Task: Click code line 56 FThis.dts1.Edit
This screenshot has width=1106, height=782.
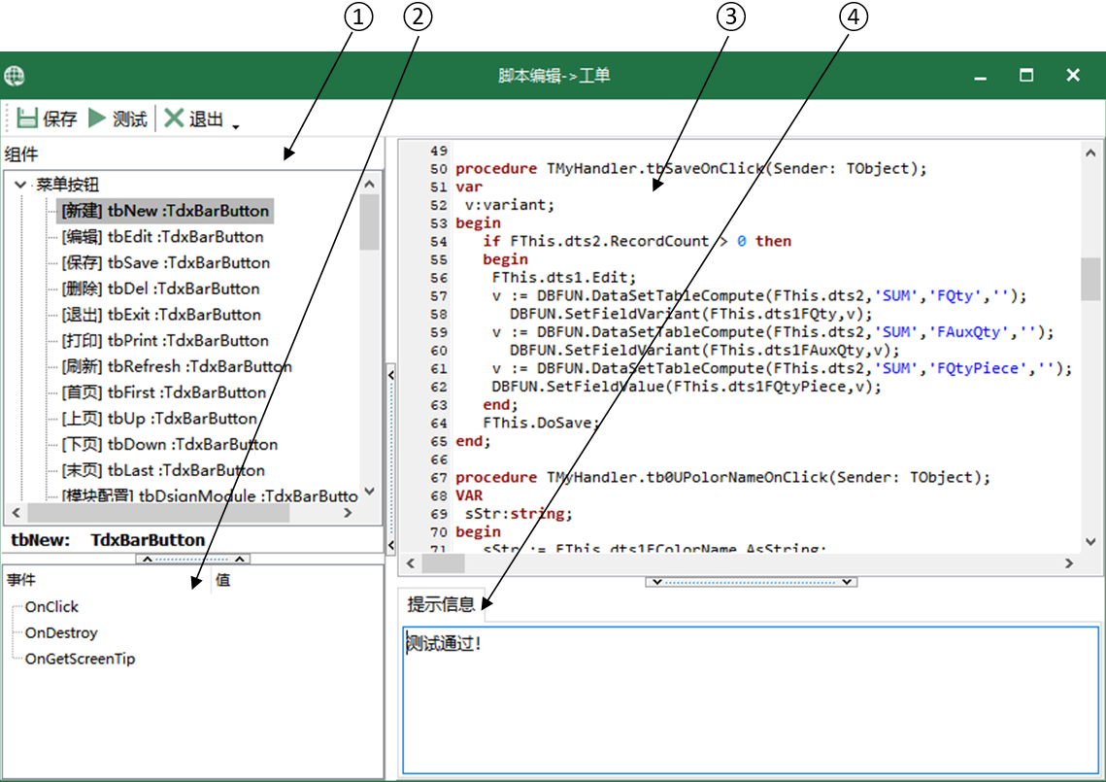Action: (x=563, y=278)
